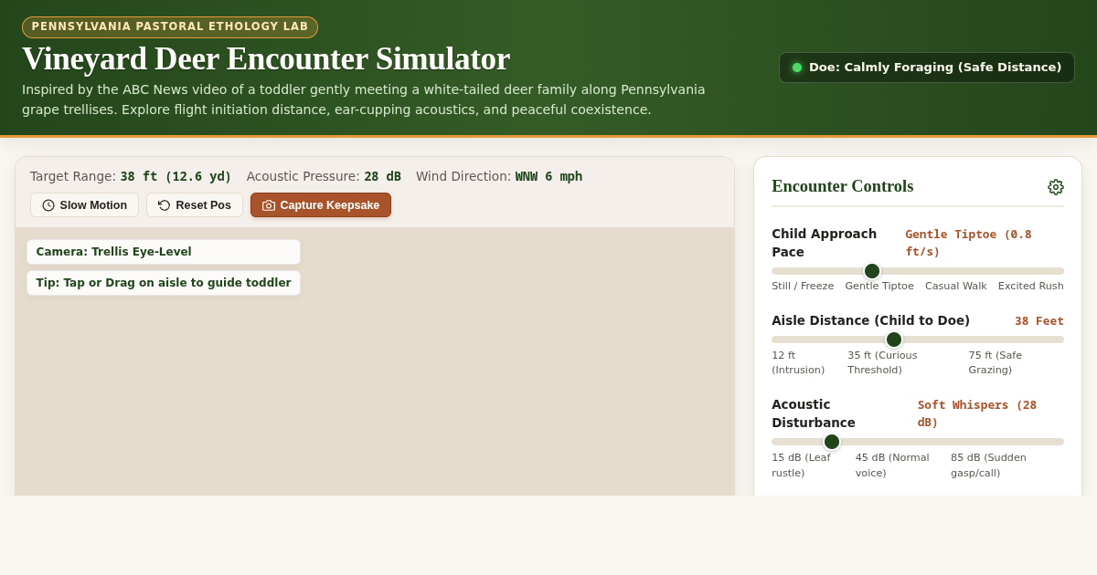This screenshot has height=575, width=1097.
Task: Click the 38 Feet distance value
Action: (x=1039, y=321)
